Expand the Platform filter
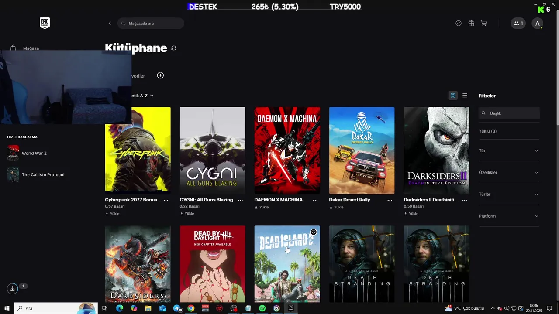Screen dimensions: 559x314 pos(509,216)
